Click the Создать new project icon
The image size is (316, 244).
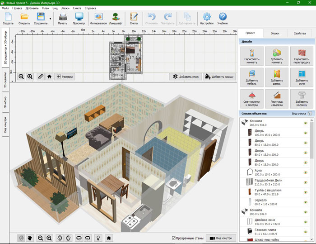[8, 19]
